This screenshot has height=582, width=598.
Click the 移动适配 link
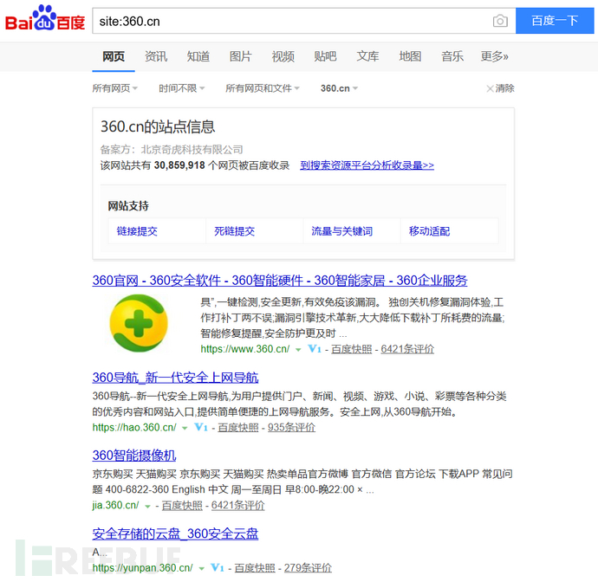pyautogui.click(x=429, y=231)
